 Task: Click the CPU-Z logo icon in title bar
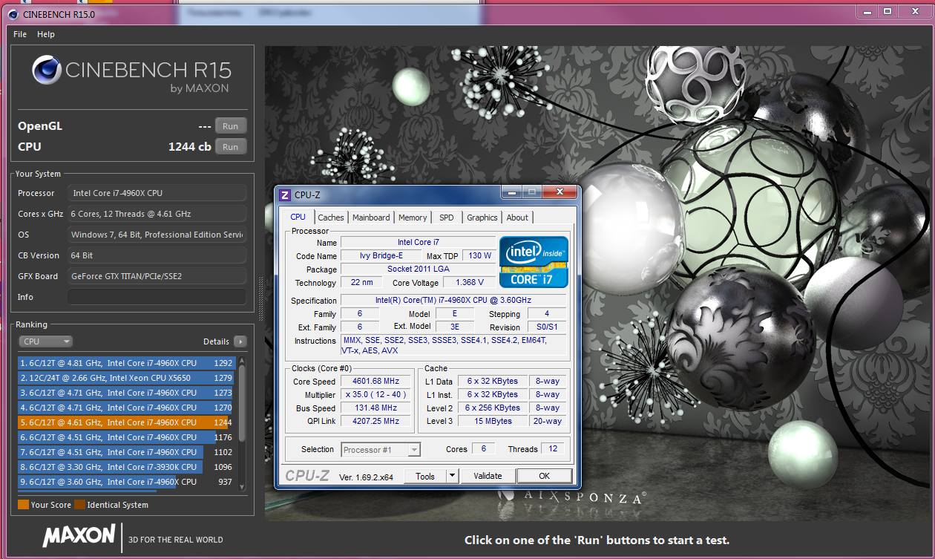click(x=284, y=195)
